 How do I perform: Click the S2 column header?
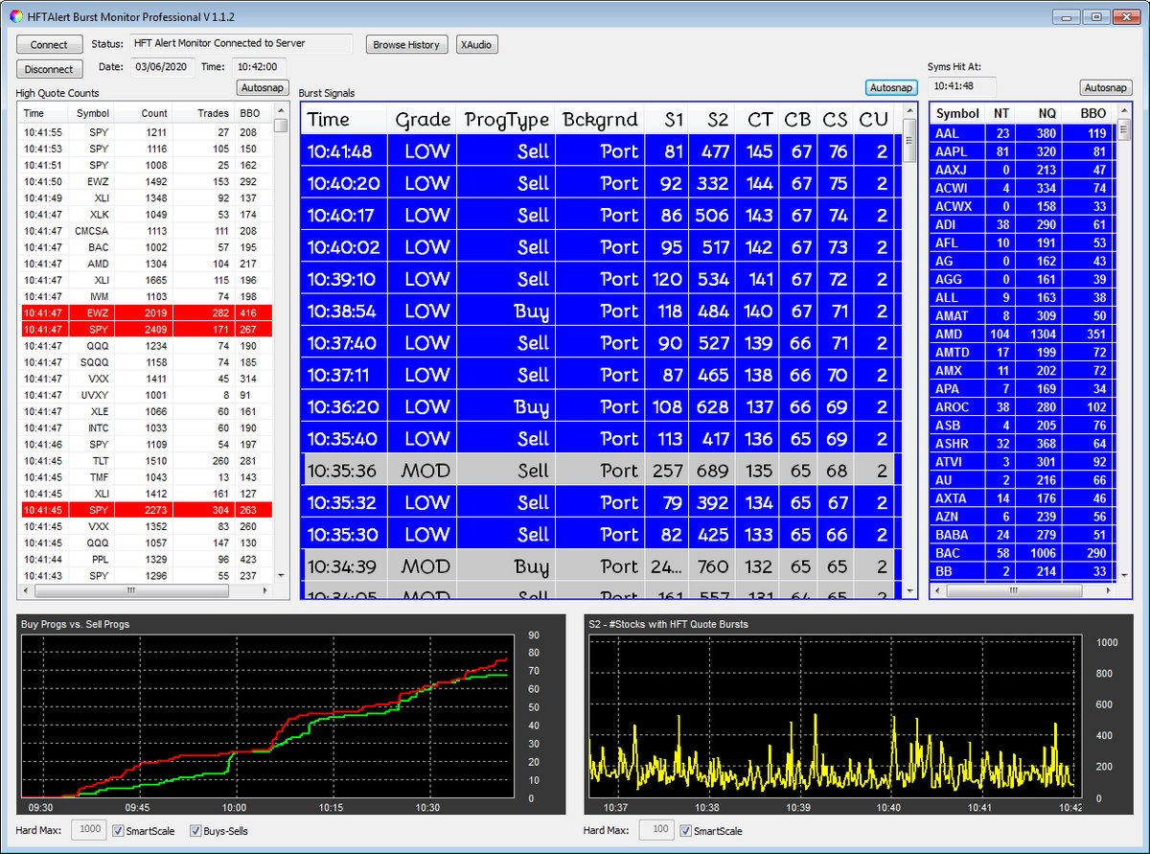click(713, 120)
